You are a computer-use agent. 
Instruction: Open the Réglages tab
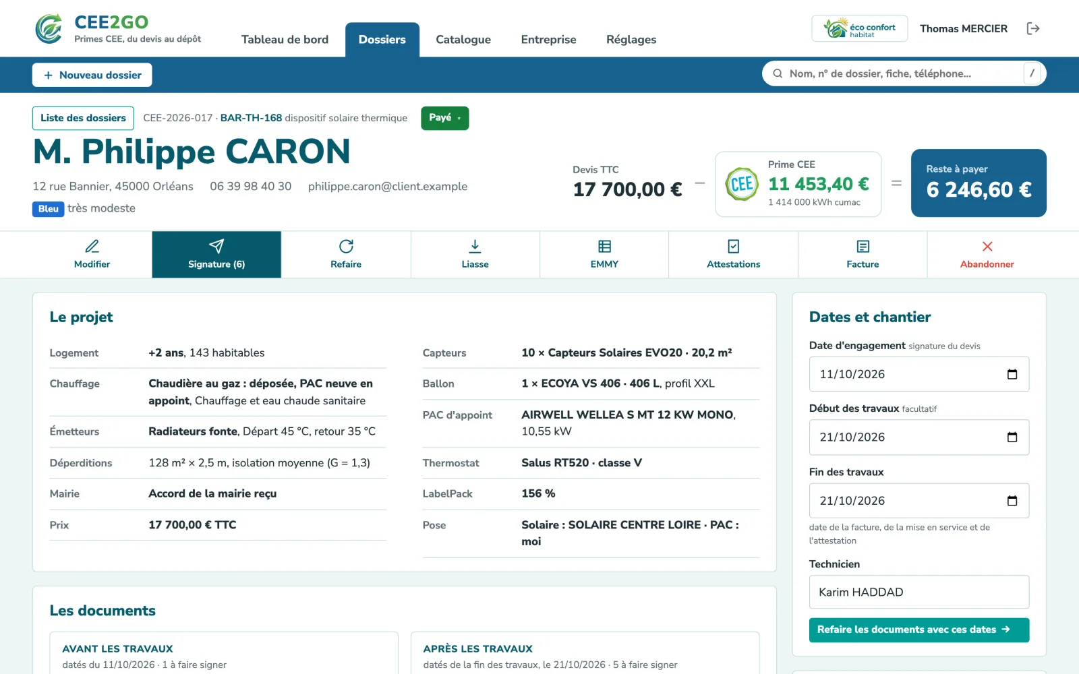(x=631, y=40)
